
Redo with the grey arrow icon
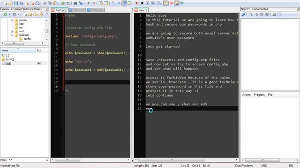point(68,3)
